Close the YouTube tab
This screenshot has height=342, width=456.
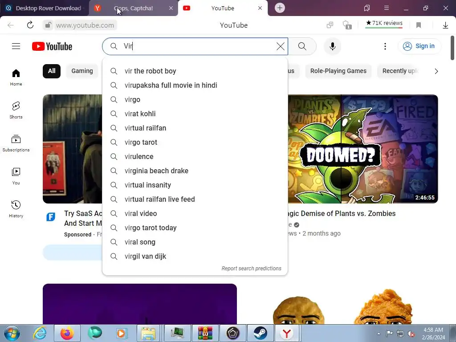pyautogui.click(x=260, y=8)
